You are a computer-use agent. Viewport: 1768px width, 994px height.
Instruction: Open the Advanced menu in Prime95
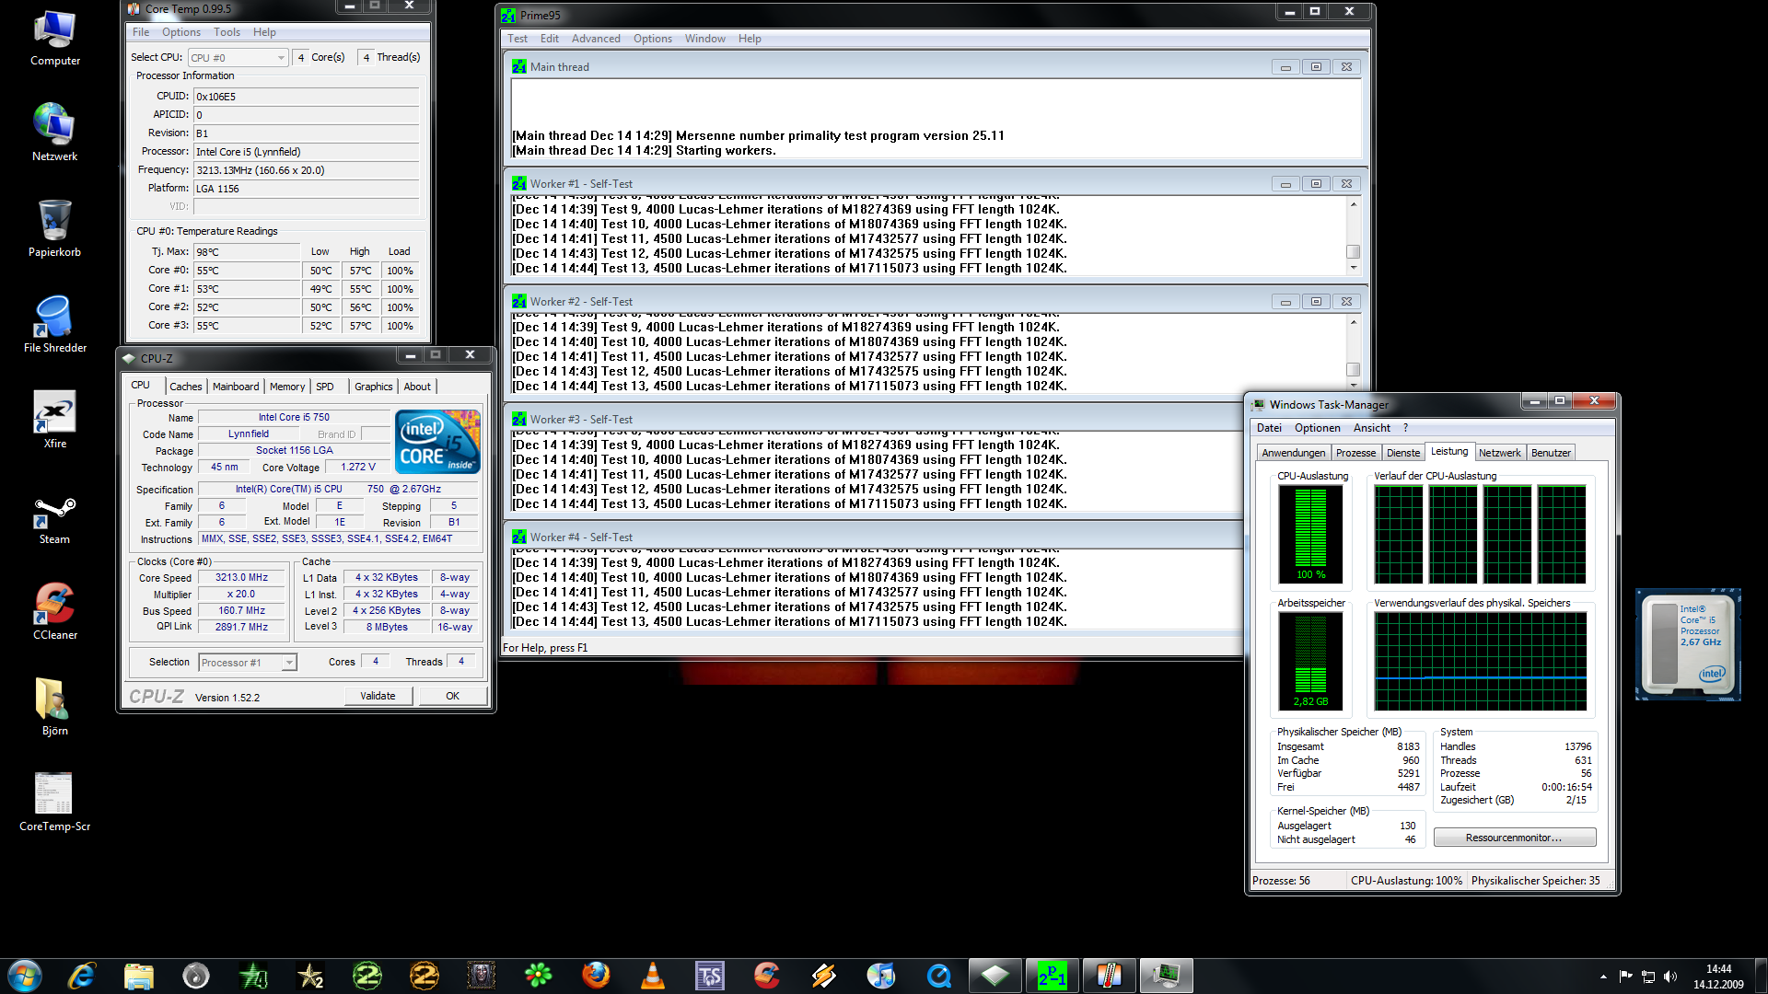(x=595, y=39)
